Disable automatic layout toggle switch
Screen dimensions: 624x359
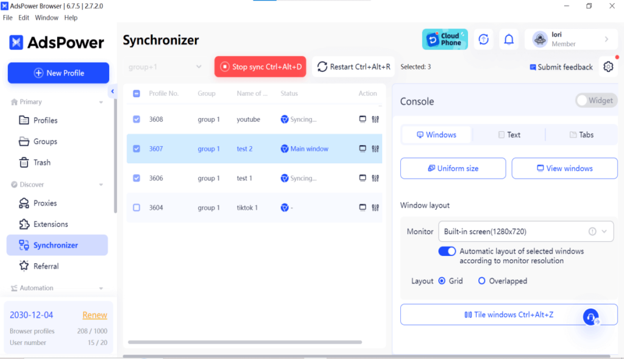447,251
